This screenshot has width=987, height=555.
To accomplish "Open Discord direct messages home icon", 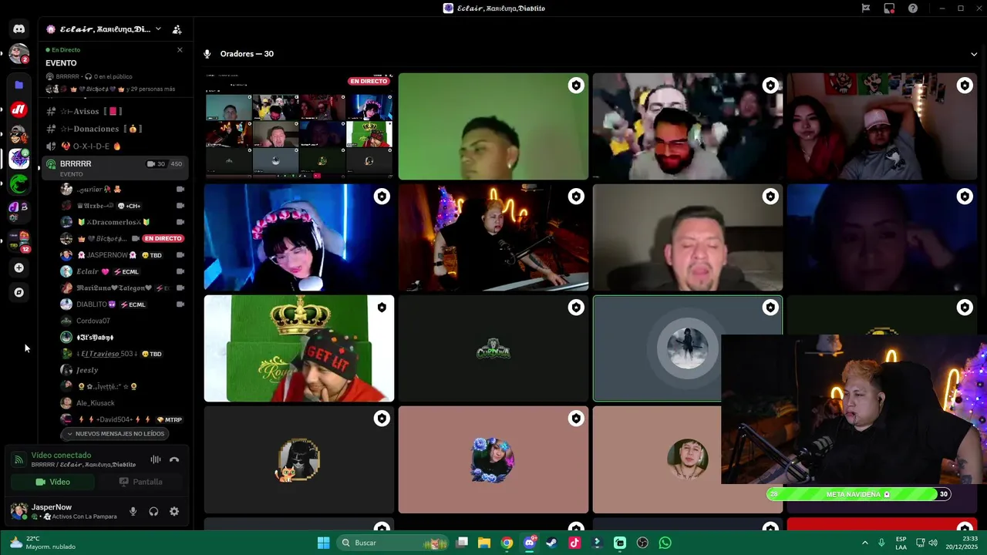I will click(19, 29).
